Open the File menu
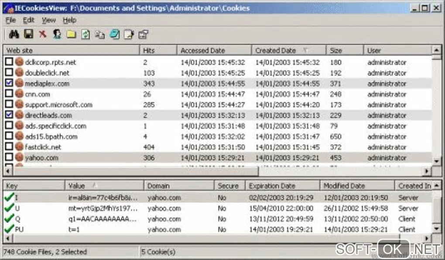This screenshot has width=445, height=260. (x=10, y=20)
